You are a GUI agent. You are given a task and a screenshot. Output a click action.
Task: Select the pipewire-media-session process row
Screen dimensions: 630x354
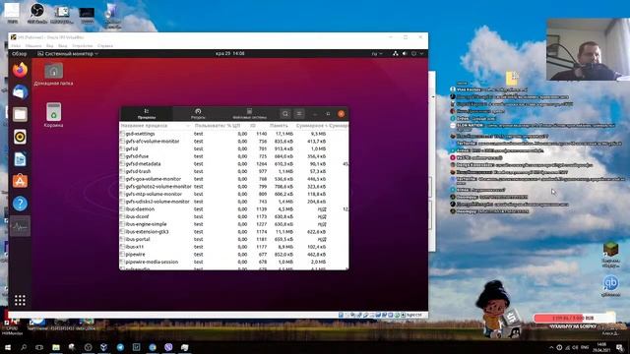234,262
